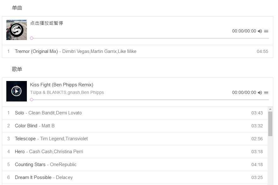Click the playlist scrollbar up arrow
The width and height of the screenshot is (278, 185).
[270, 109]
